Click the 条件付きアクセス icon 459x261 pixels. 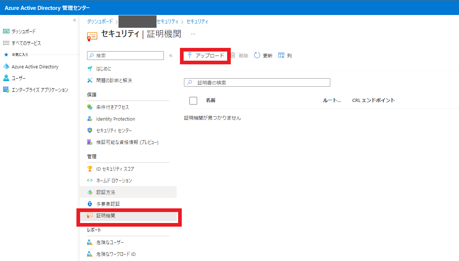[x=90, y=107]
